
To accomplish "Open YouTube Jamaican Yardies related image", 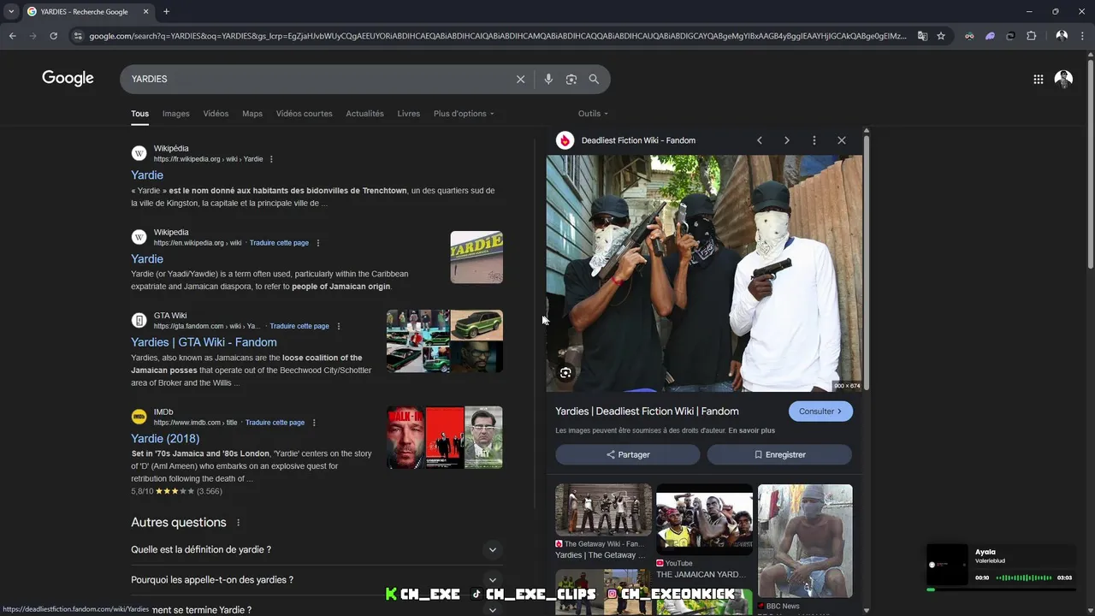I will (704, 519).
